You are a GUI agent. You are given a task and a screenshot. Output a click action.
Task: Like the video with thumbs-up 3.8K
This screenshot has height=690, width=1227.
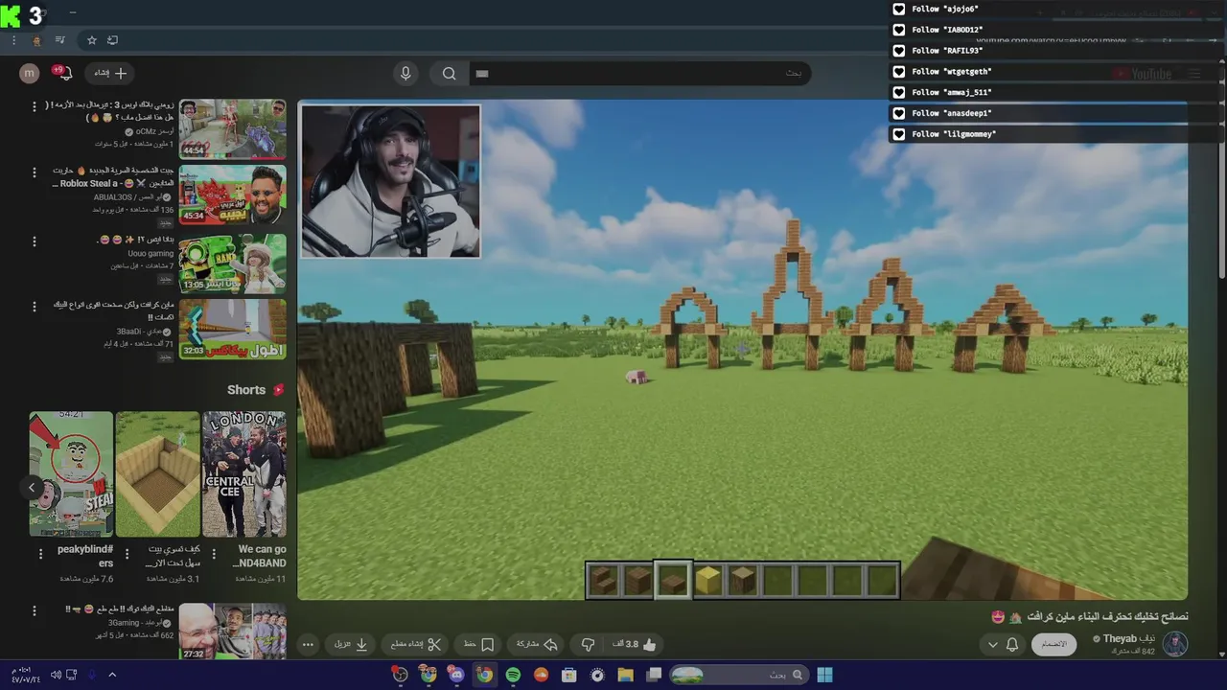pyautogui.click(x=635, y=644)
